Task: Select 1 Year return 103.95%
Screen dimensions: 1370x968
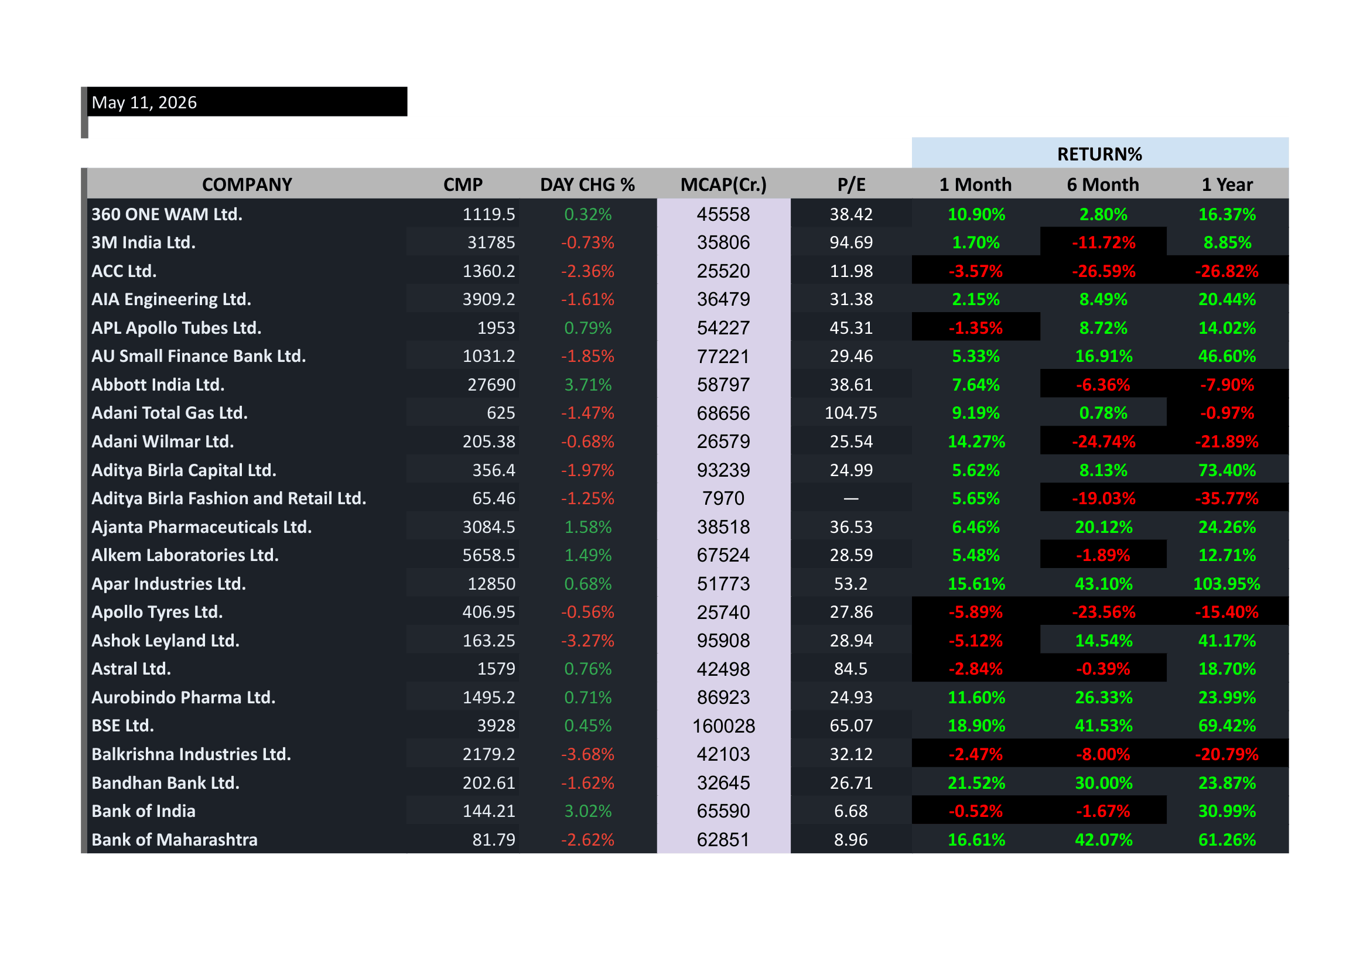Action: (1228, 583)
